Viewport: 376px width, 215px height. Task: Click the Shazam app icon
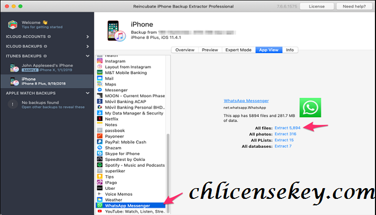tap(100, 148)
